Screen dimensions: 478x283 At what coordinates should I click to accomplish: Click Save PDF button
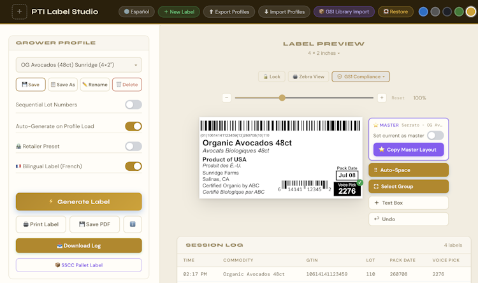(x=94, y=224)
